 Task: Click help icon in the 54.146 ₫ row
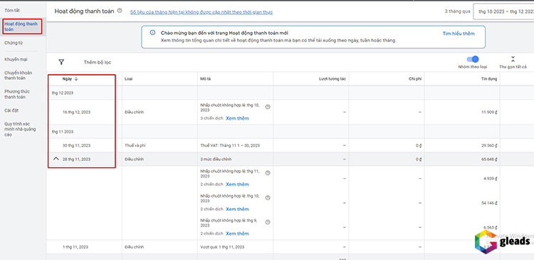268,197
